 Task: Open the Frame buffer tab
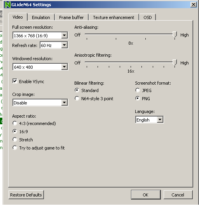(x=72, y=17)
